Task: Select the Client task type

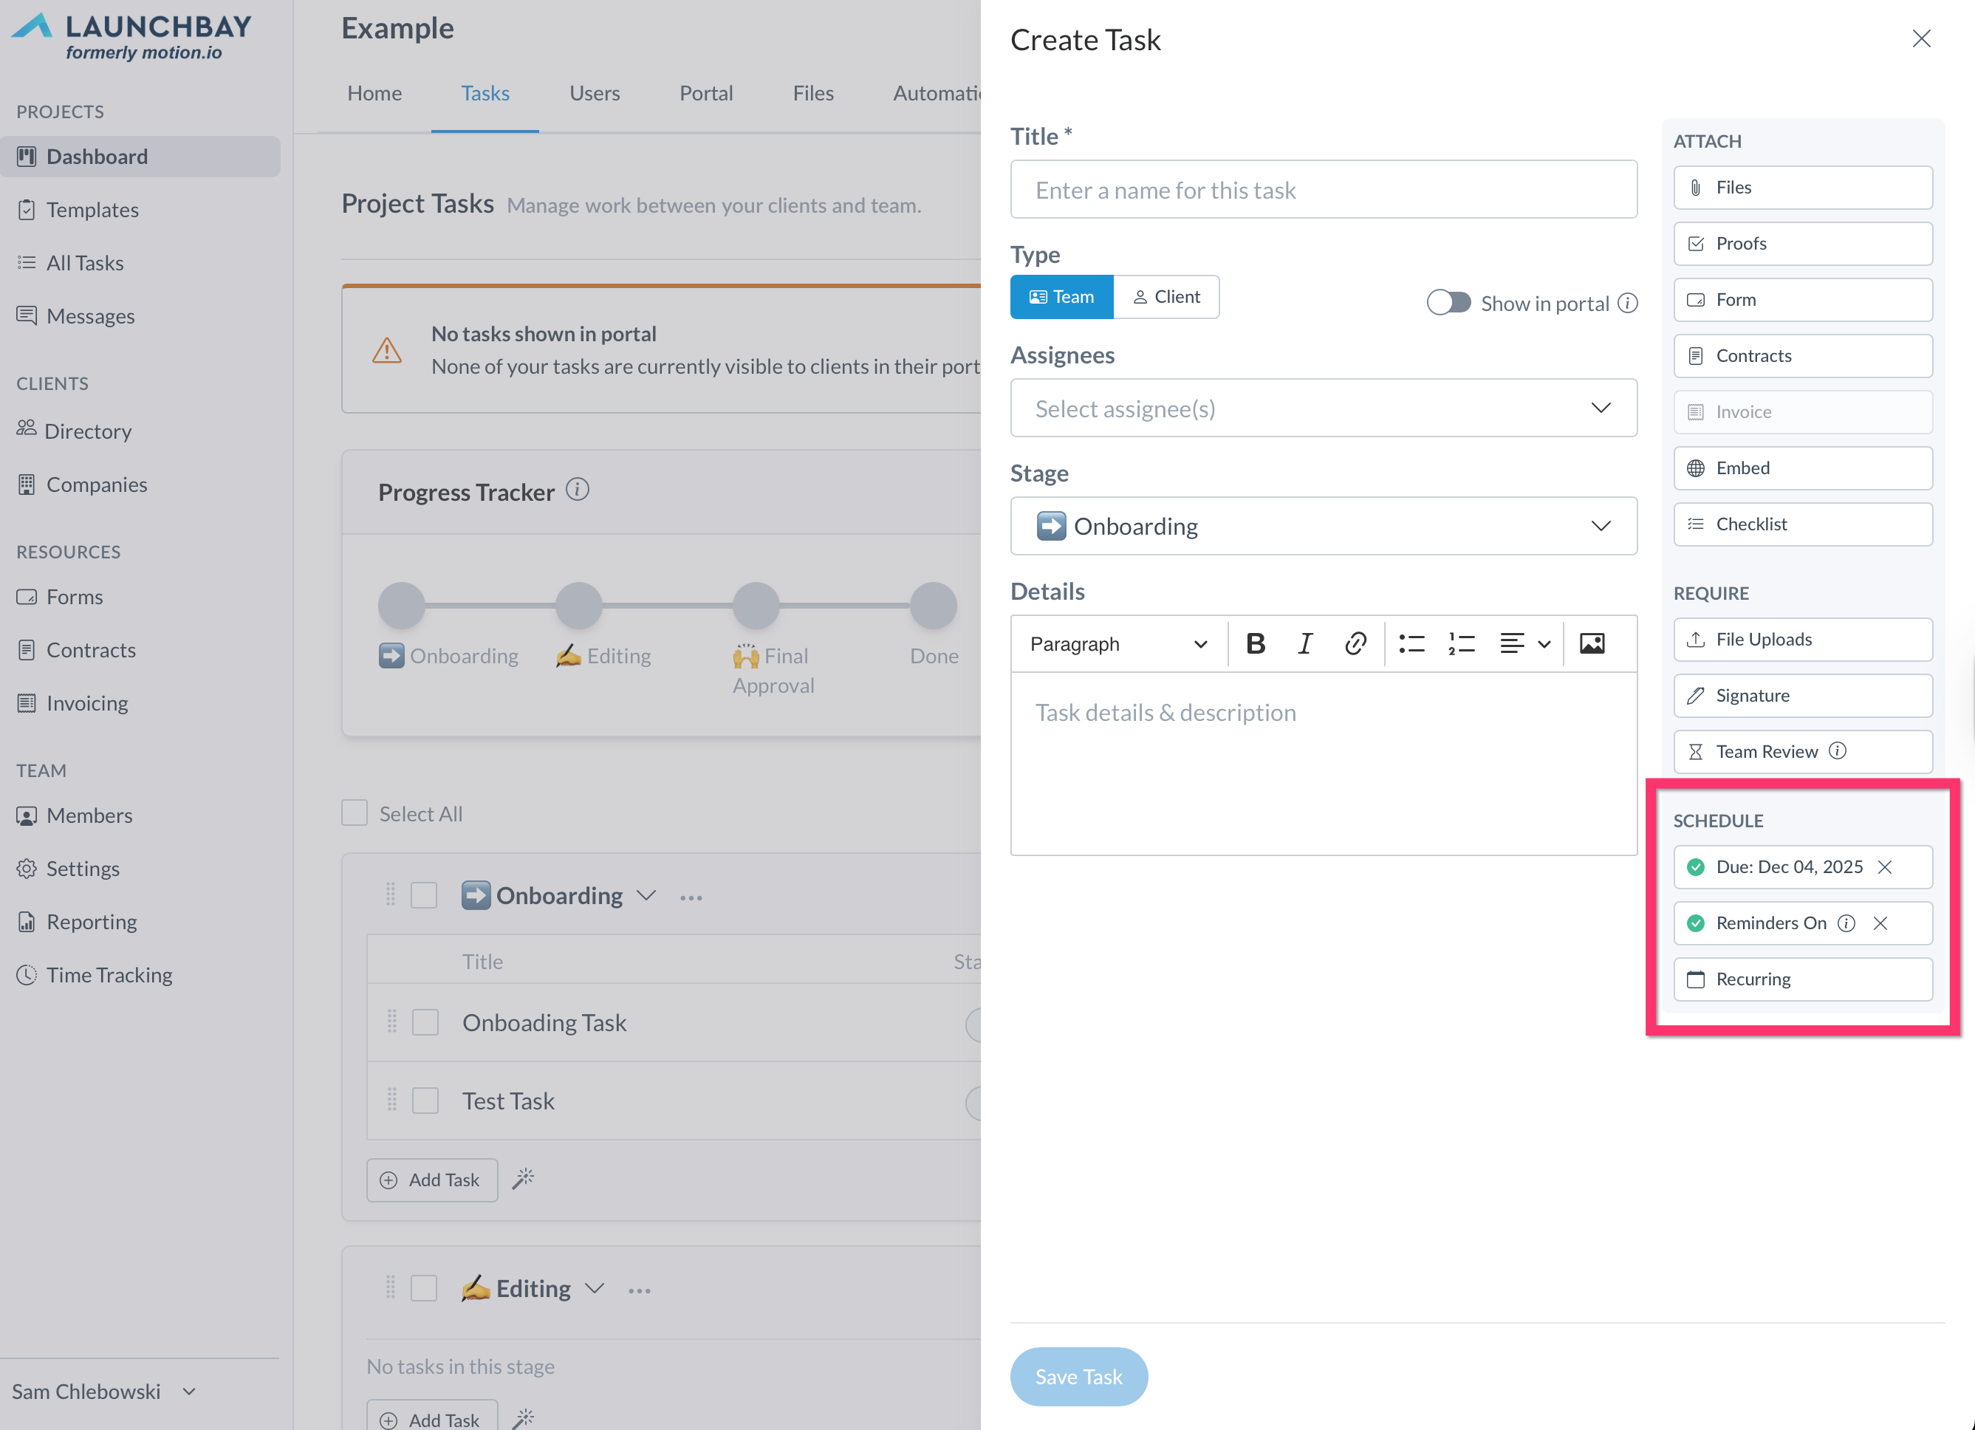Action: (x=1166, y=297)
